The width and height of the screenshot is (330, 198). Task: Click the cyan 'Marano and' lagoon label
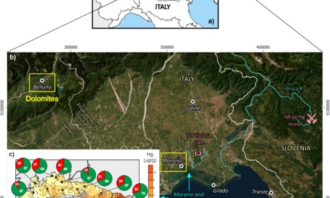(188, 195)
